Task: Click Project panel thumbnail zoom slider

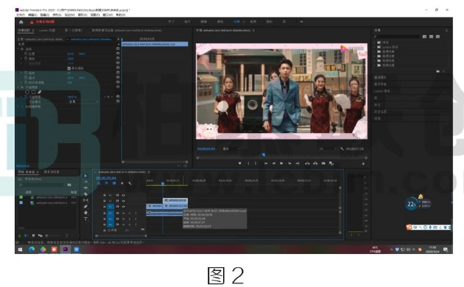Action: [54, 236]
